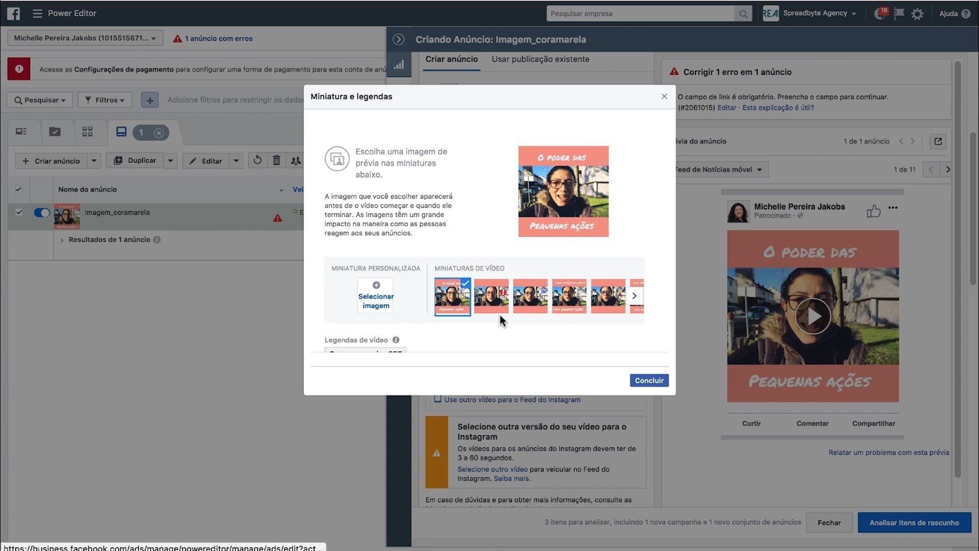This screenshot has height=551, width=979.
Task: Click the ads grid view icon
Action: (x=87, y=132)
